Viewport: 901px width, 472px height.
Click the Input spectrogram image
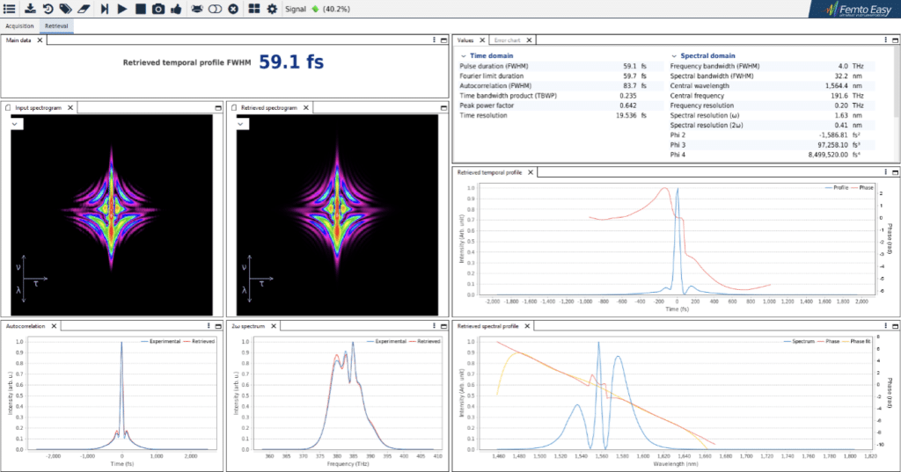112,214
